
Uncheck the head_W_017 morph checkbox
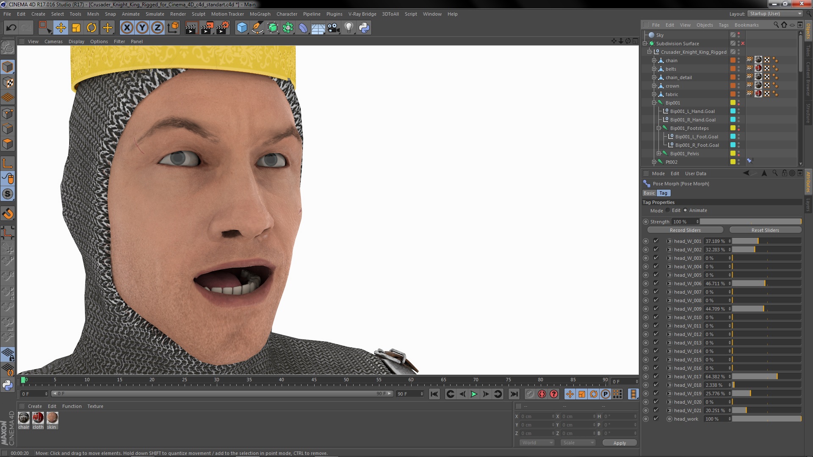click(656, 377)
